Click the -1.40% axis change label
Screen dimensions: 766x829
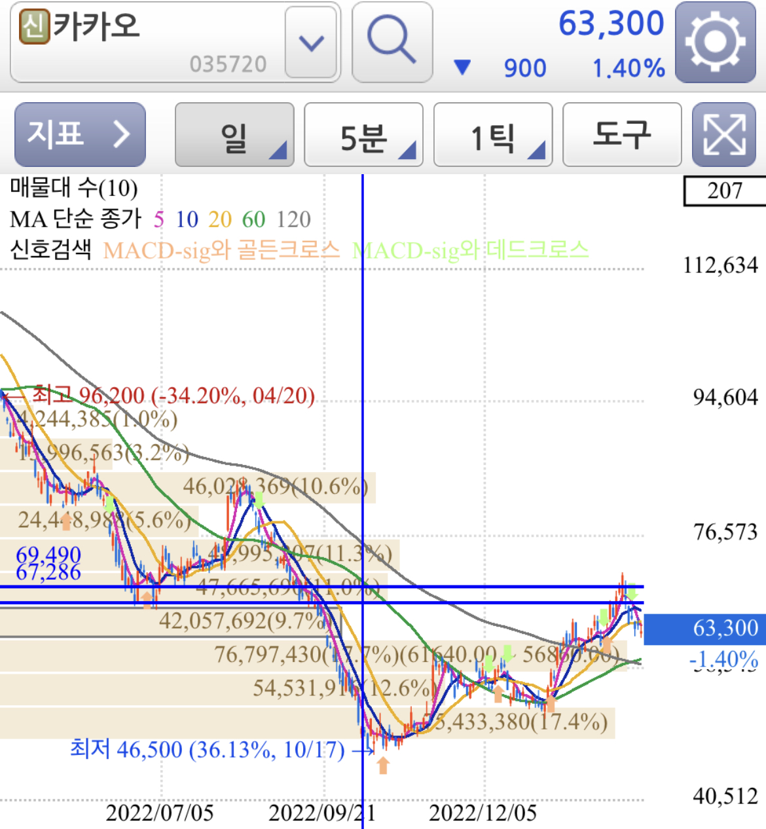pyautogui.click(x=723, y=659)
